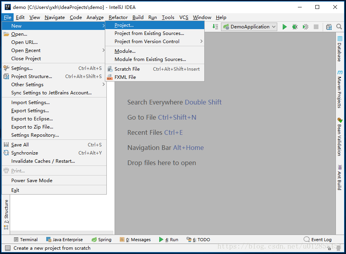Expand the Open Recent submenu

click(x=54, y=50)
